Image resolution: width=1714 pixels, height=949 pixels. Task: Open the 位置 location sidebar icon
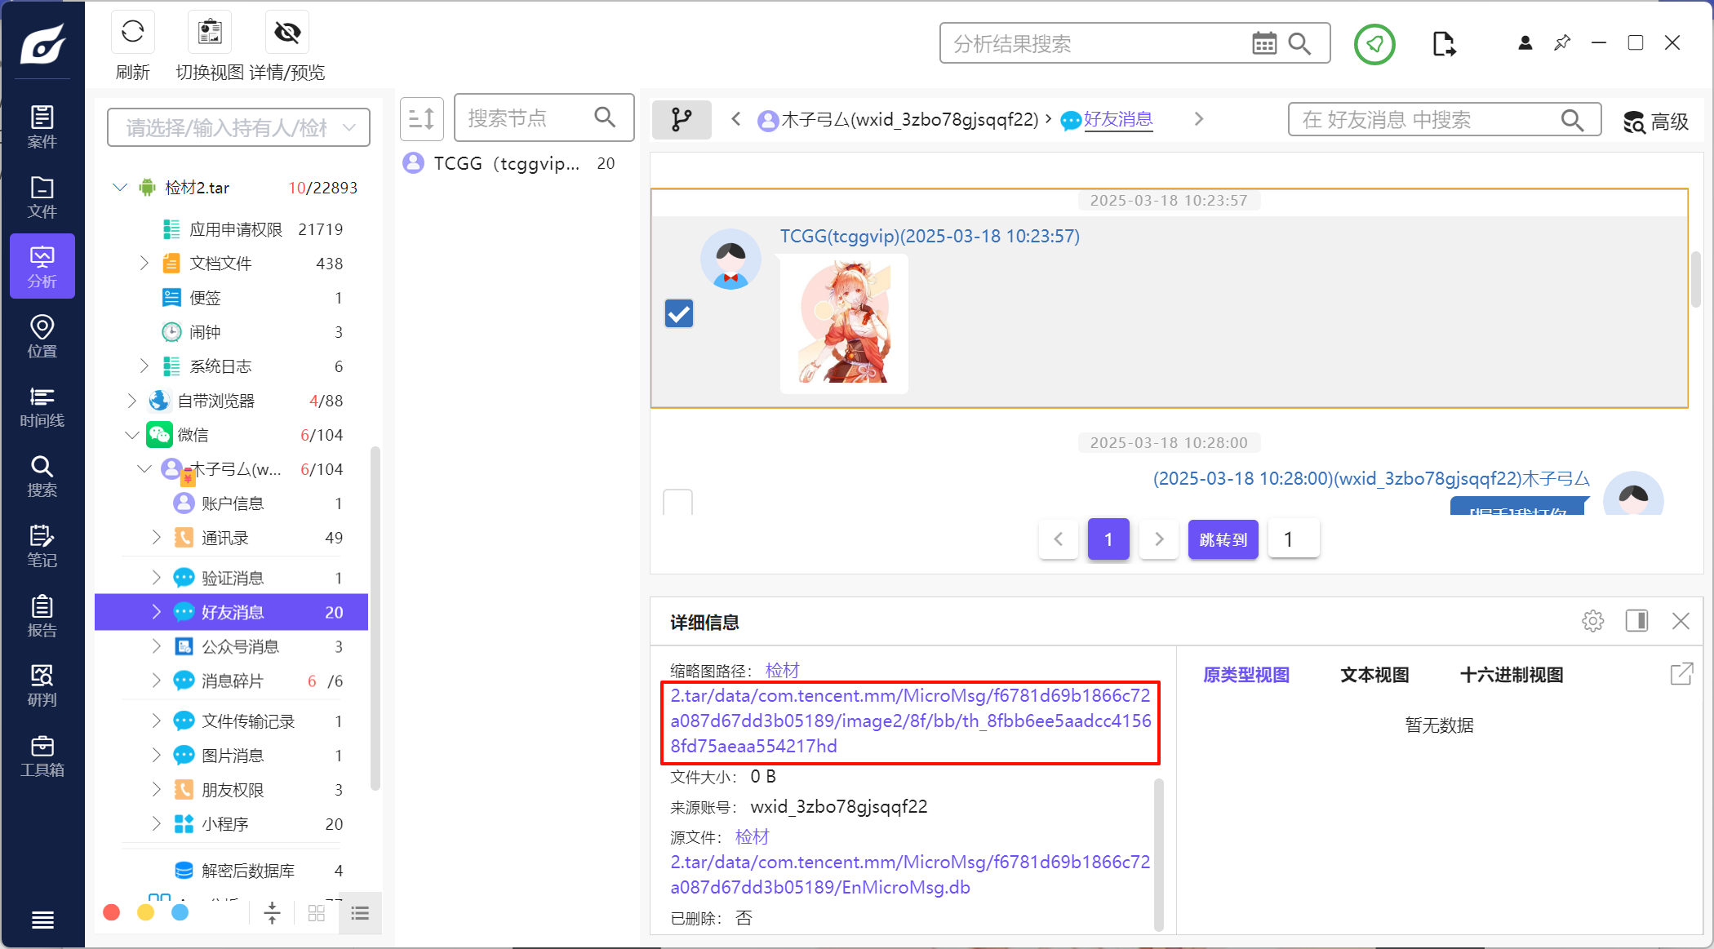(42, 336)
